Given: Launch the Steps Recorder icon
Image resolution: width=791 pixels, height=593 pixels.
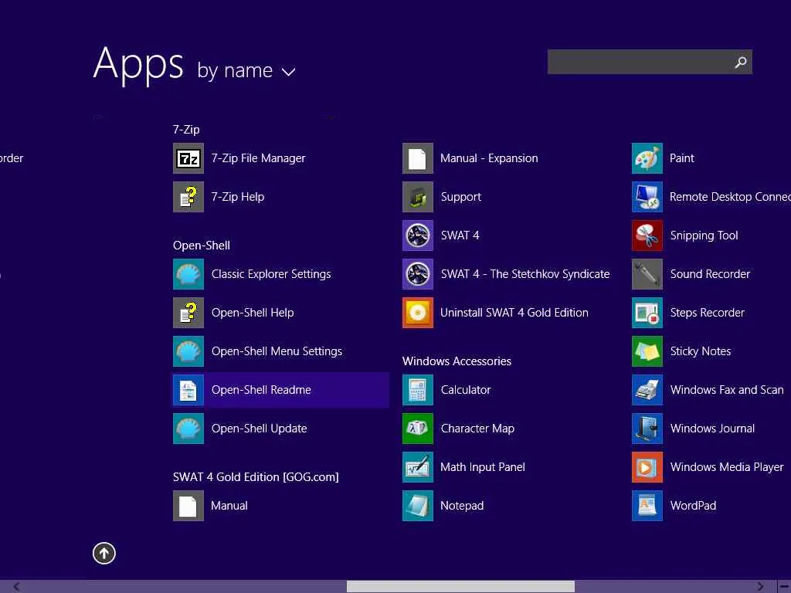Looking at the screenshot, I should click(x=647, y=313).
